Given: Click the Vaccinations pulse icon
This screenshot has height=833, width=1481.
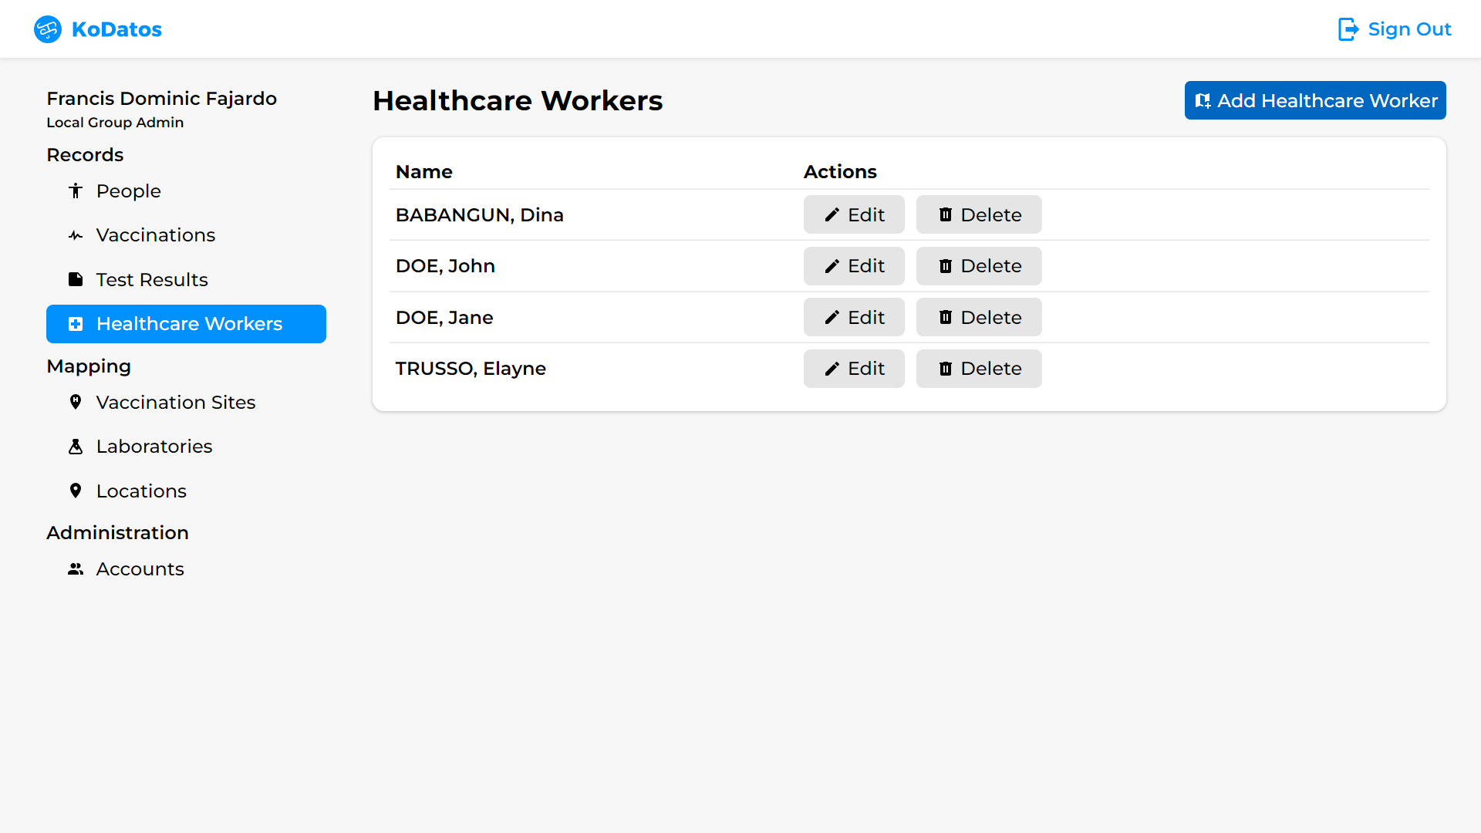Looking at the screenshot, I should pos(76,235).
